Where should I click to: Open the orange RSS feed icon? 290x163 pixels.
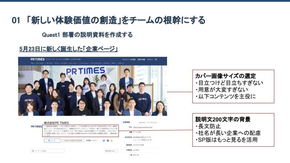[111, 141]
